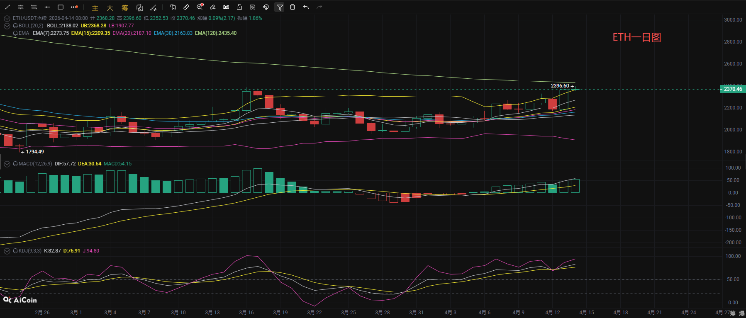The height and width of the screenshot is (318, 746).
Task: Click the zoom magnifier icon
Action: coord(200,7)
